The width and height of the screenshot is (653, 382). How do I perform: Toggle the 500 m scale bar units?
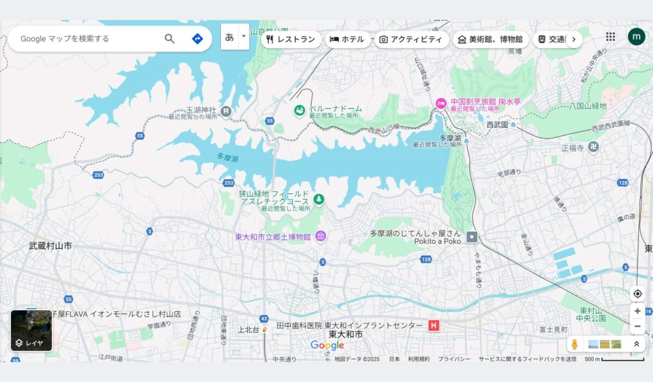tap(614, 359)
